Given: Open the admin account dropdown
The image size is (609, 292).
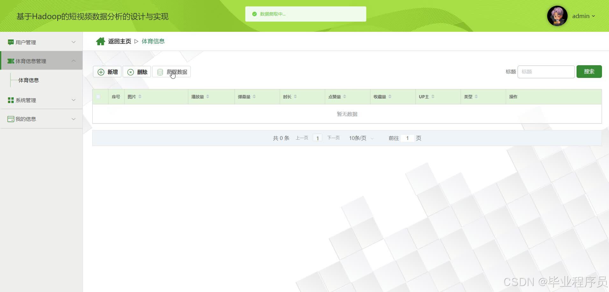Looking at the screenshot, I should (x=584, y=16).
